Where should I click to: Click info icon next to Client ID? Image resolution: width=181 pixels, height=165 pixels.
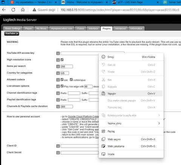click(x=58, y=146)
